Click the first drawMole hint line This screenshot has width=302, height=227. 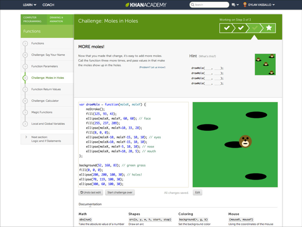pyautogui.click(x=207, y=68)
